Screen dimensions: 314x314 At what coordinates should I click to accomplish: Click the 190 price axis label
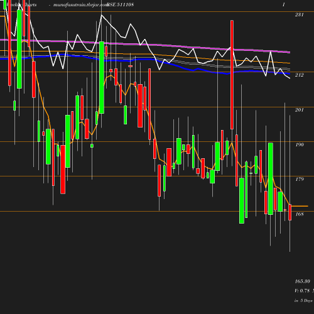(299, 144)
